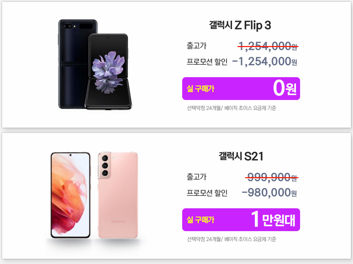
Task: Click the S21 출고가 label
Action: pos(196,177)
